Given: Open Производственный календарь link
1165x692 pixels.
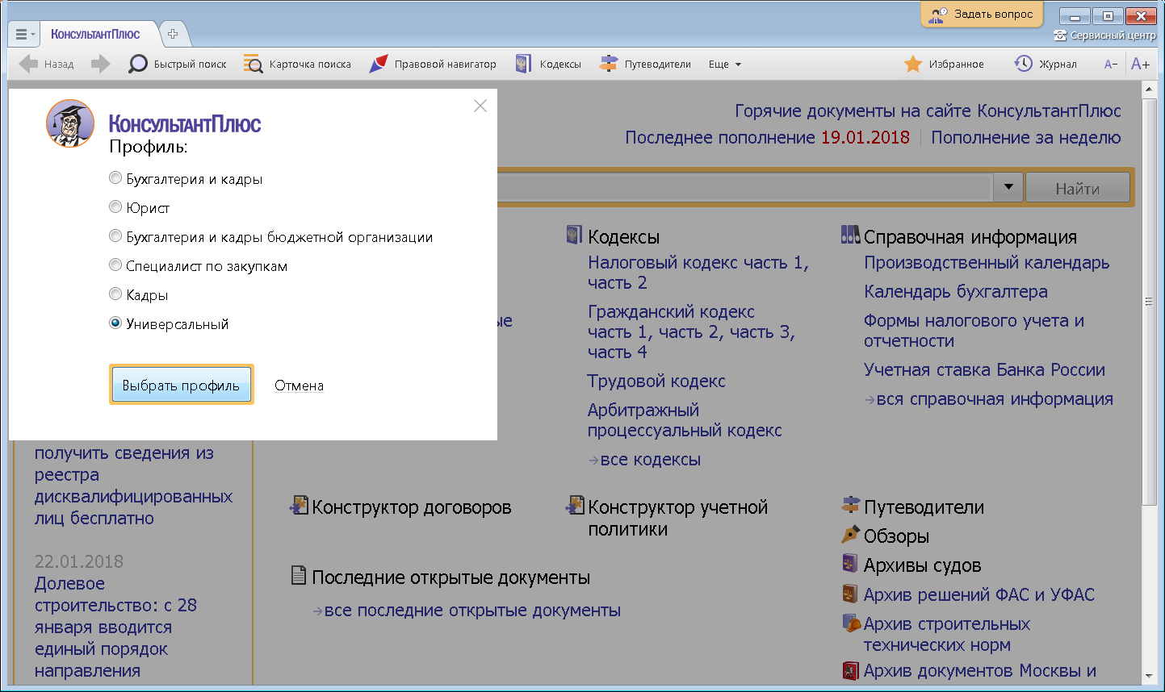Looking at the screenshot, I should pos(987,263).
